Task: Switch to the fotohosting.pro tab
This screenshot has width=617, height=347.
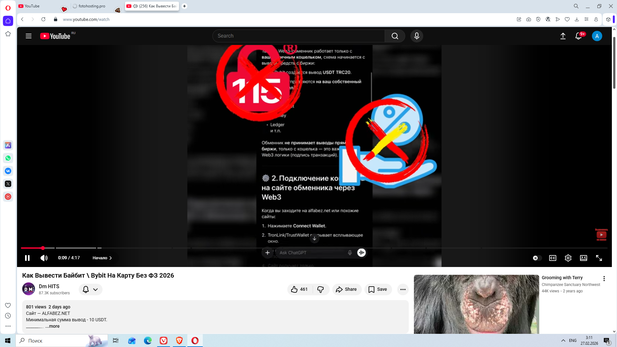Action: pyautogui.click(x=92, y=6)
